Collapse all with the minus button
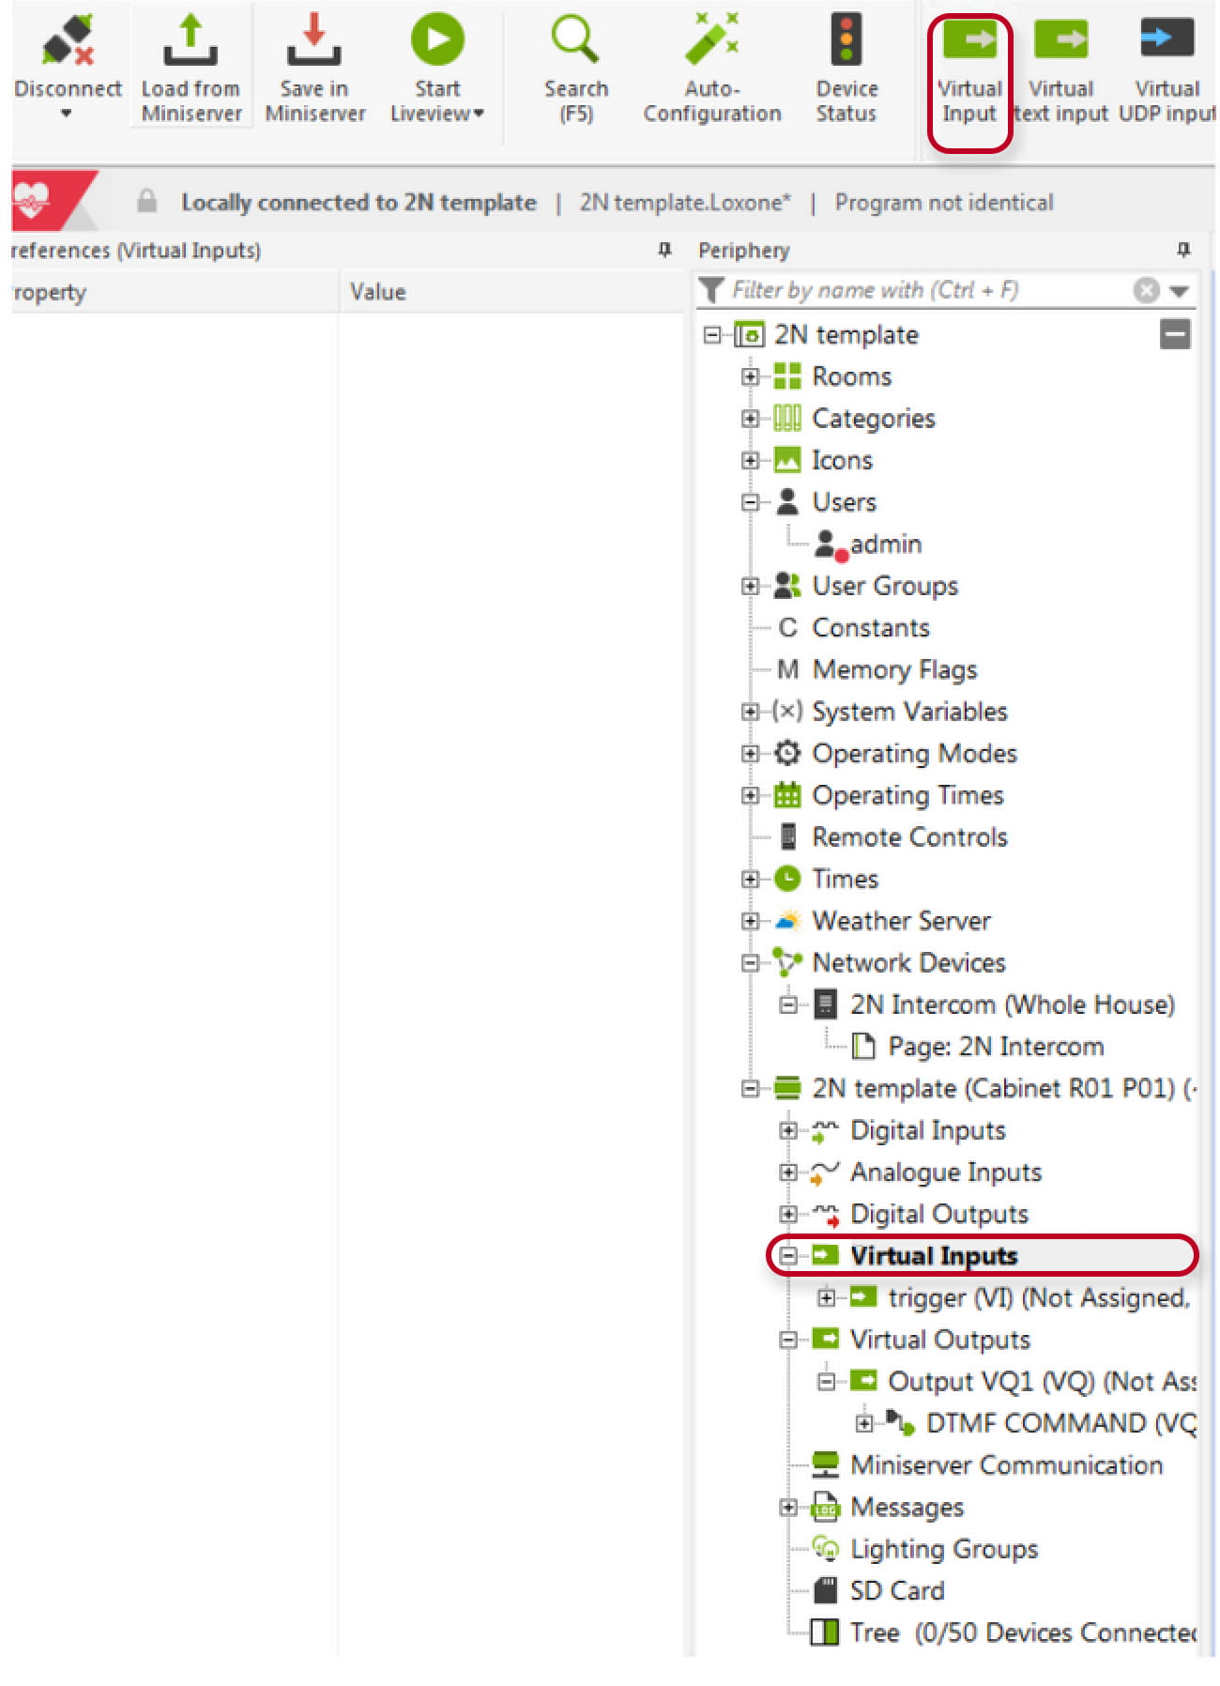Viewport: 1220px width, 1686px height. click(x=1175, y=334)
